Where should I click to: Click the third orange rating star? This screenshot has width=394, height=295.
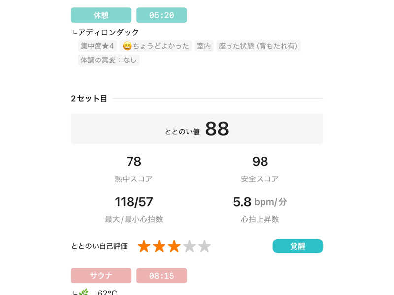pyautogui.click(x=174, y=246)
